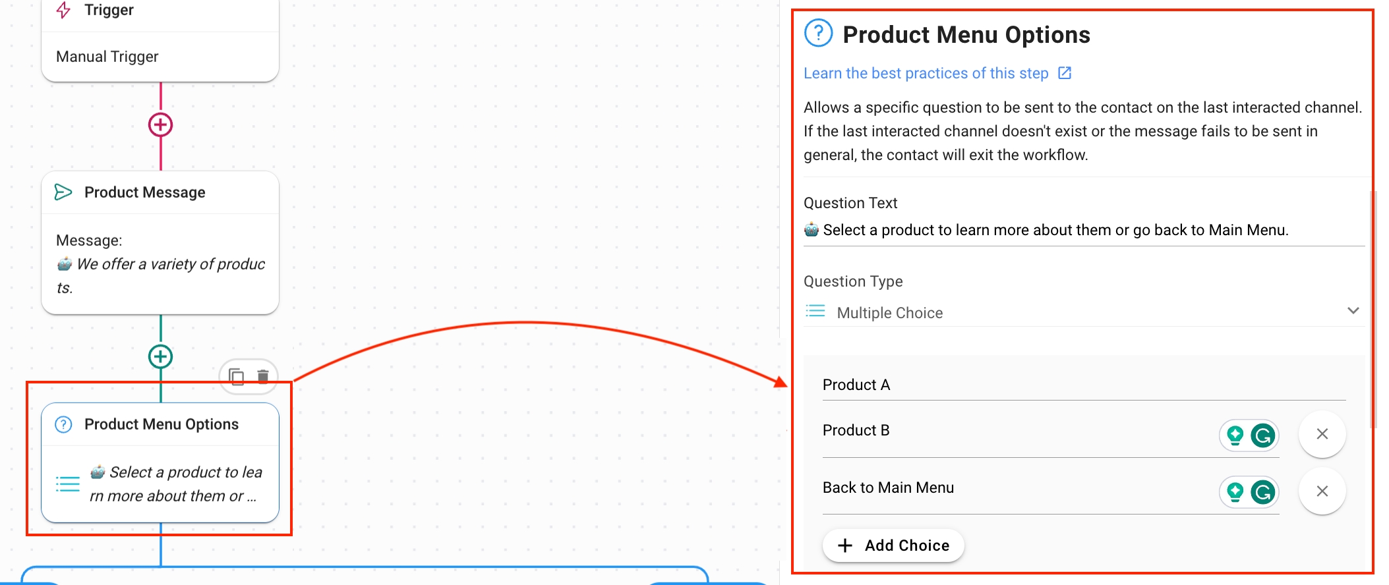Open the Question Type dropdown
Image resolution: width=1389 pixels, height=585 pixels.
1081,312
